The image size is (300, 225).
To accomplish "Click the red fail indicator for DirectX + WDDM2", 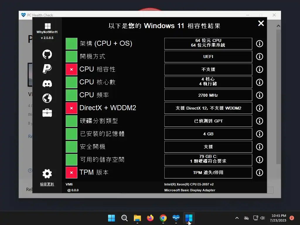I will click(x=71, y=108).
